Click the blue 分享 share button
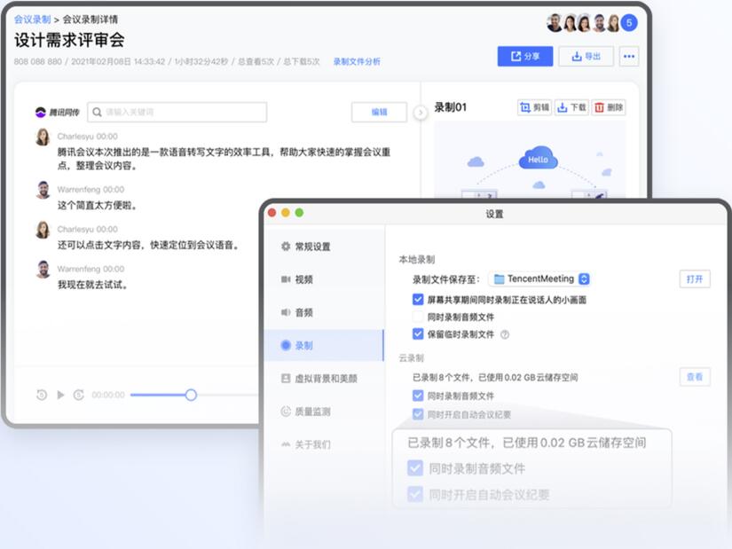 point(525,57)
